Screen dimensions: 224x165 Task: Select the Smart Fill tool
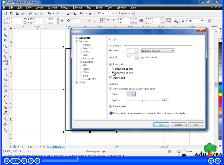click(x=5, y=57)
